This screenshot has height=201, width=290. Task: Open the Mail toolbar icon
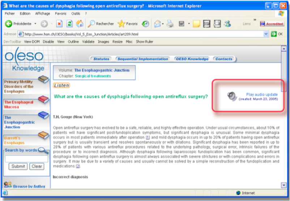pyautogui.click(x=157, y=24)
